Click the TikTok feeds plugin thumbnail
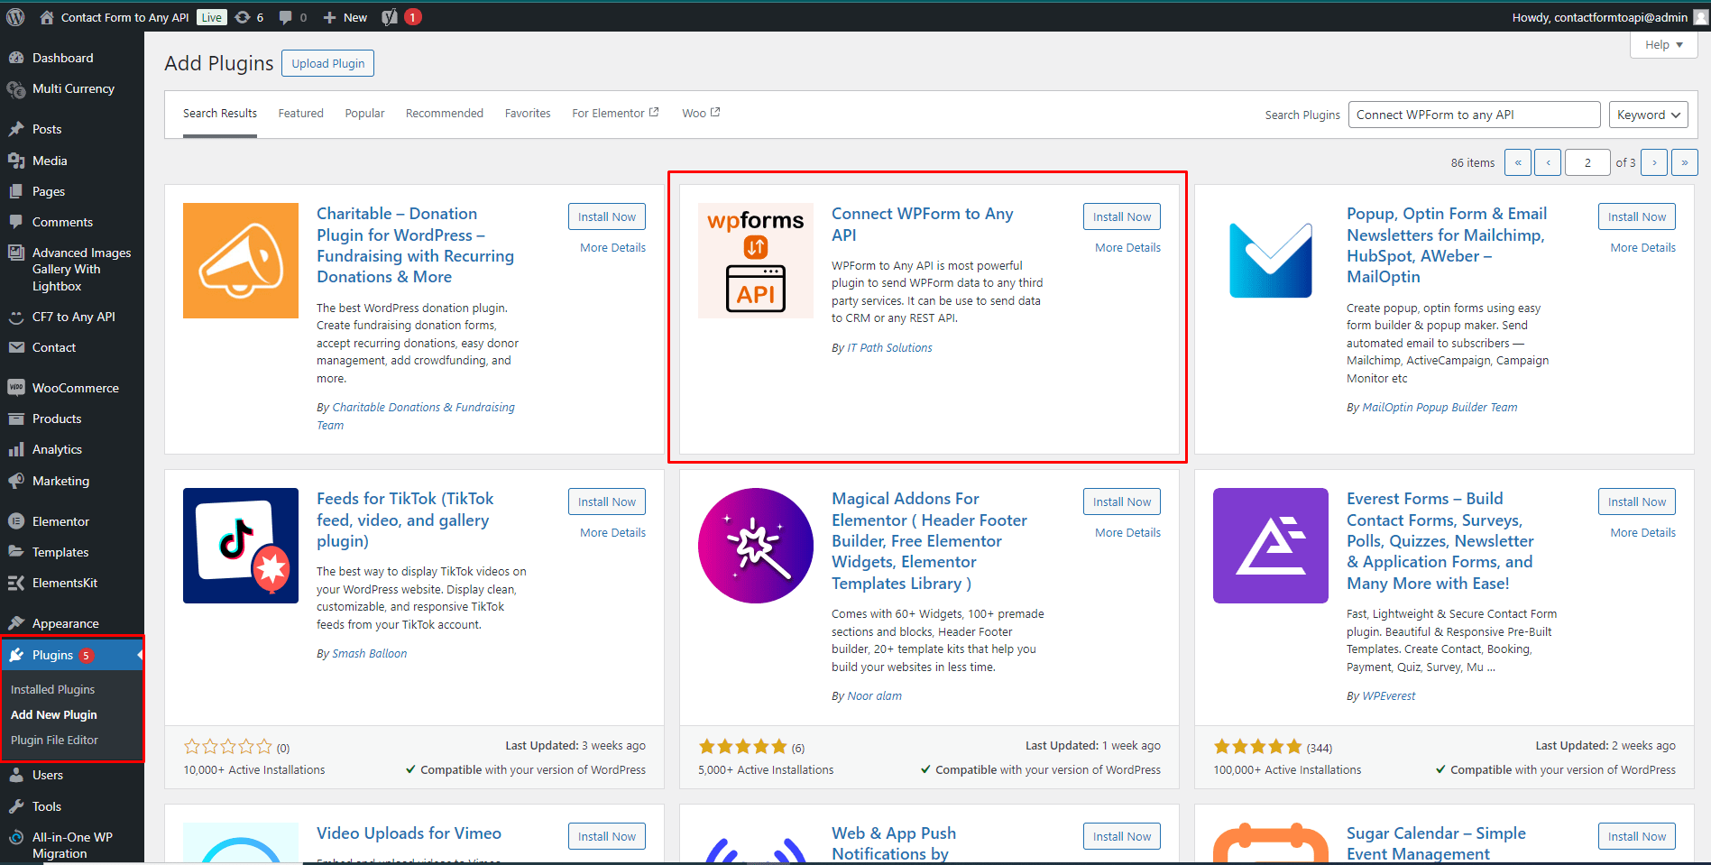 coord(241,546)
